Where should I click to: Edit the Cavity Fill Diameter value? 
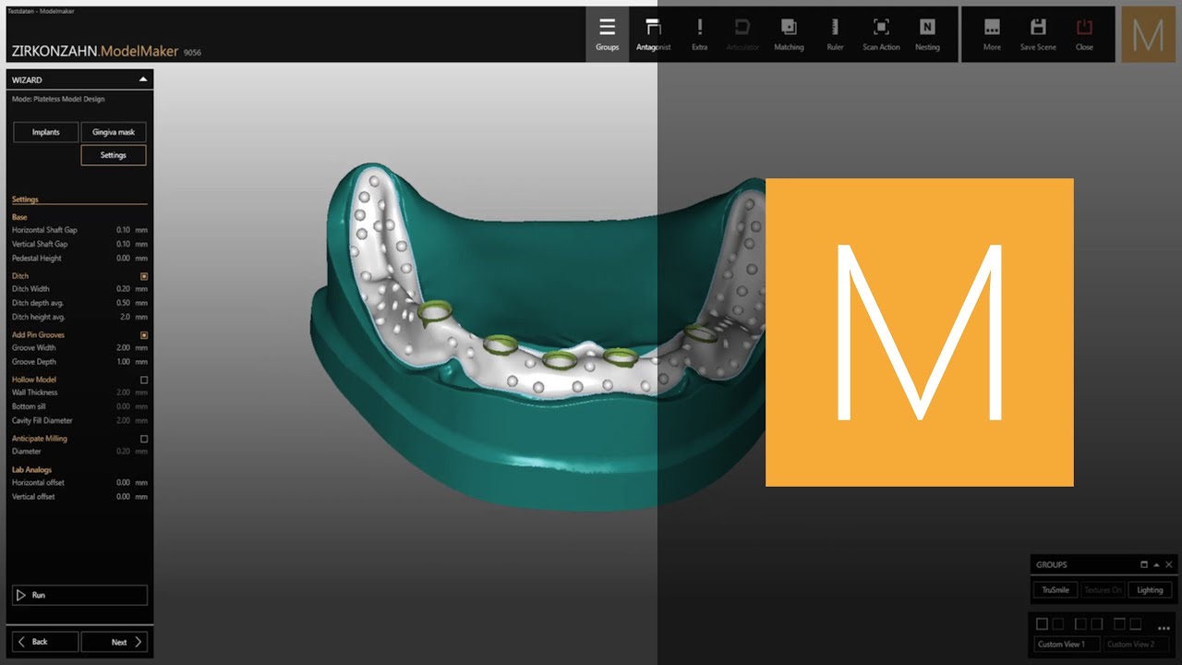(x=123, y=420)
